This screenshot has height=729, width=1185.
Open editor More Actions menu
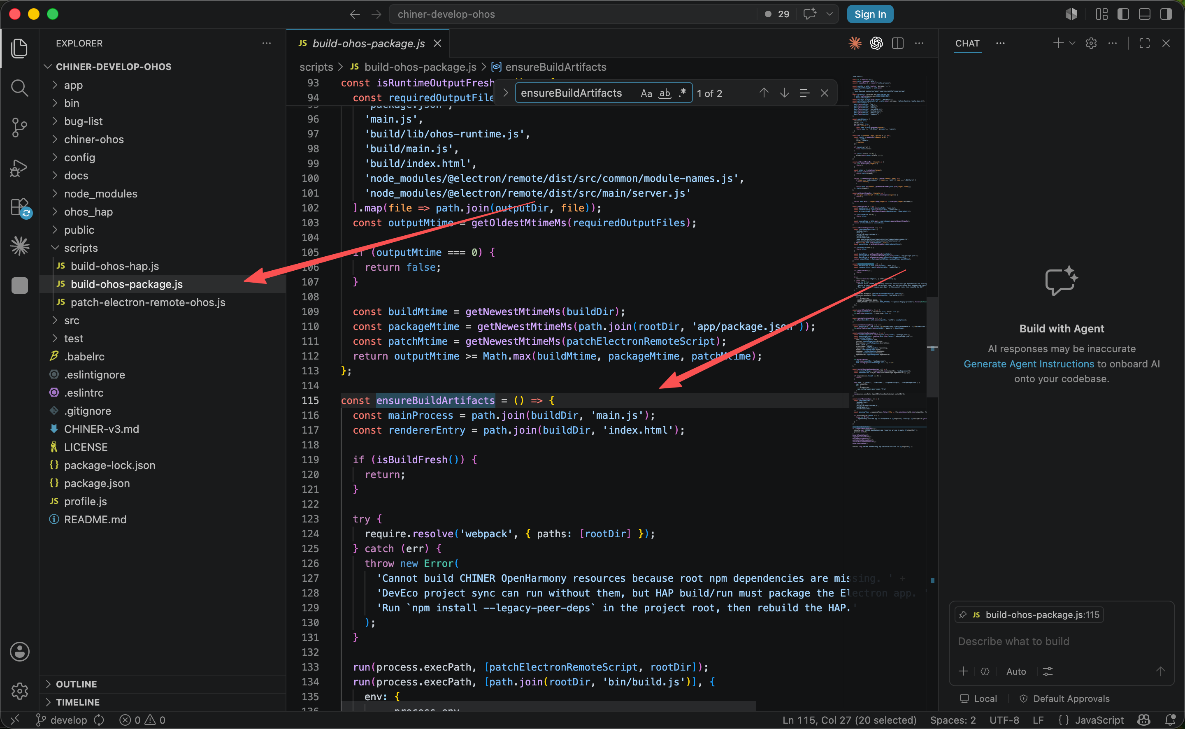click(x=919, y=43)
